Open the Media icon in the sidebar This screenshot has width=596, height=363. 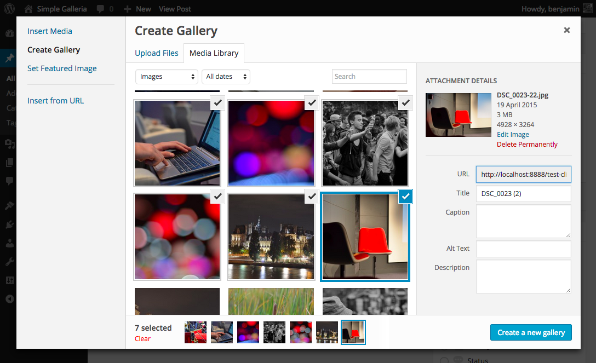[x=9, y=144]
